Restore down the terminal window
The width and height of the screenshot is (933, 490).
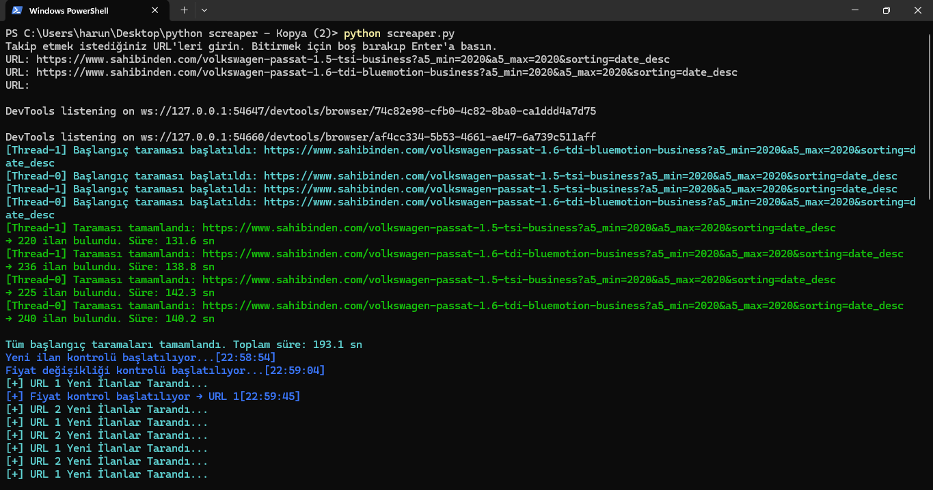pos(886,10)
